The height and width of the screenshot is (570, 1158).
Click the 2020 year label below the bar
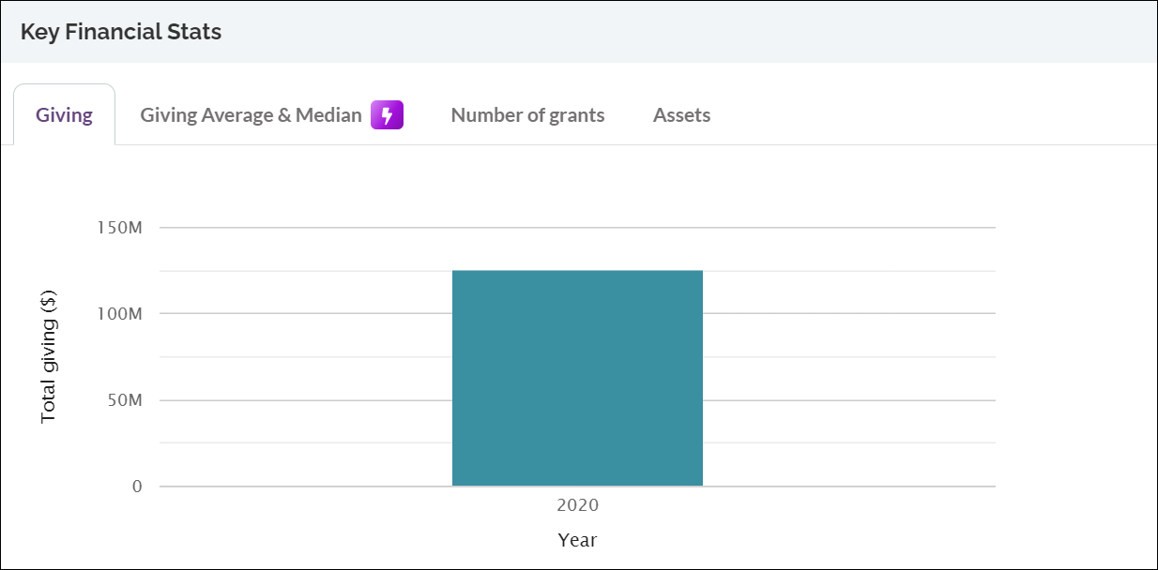(578, 504)
